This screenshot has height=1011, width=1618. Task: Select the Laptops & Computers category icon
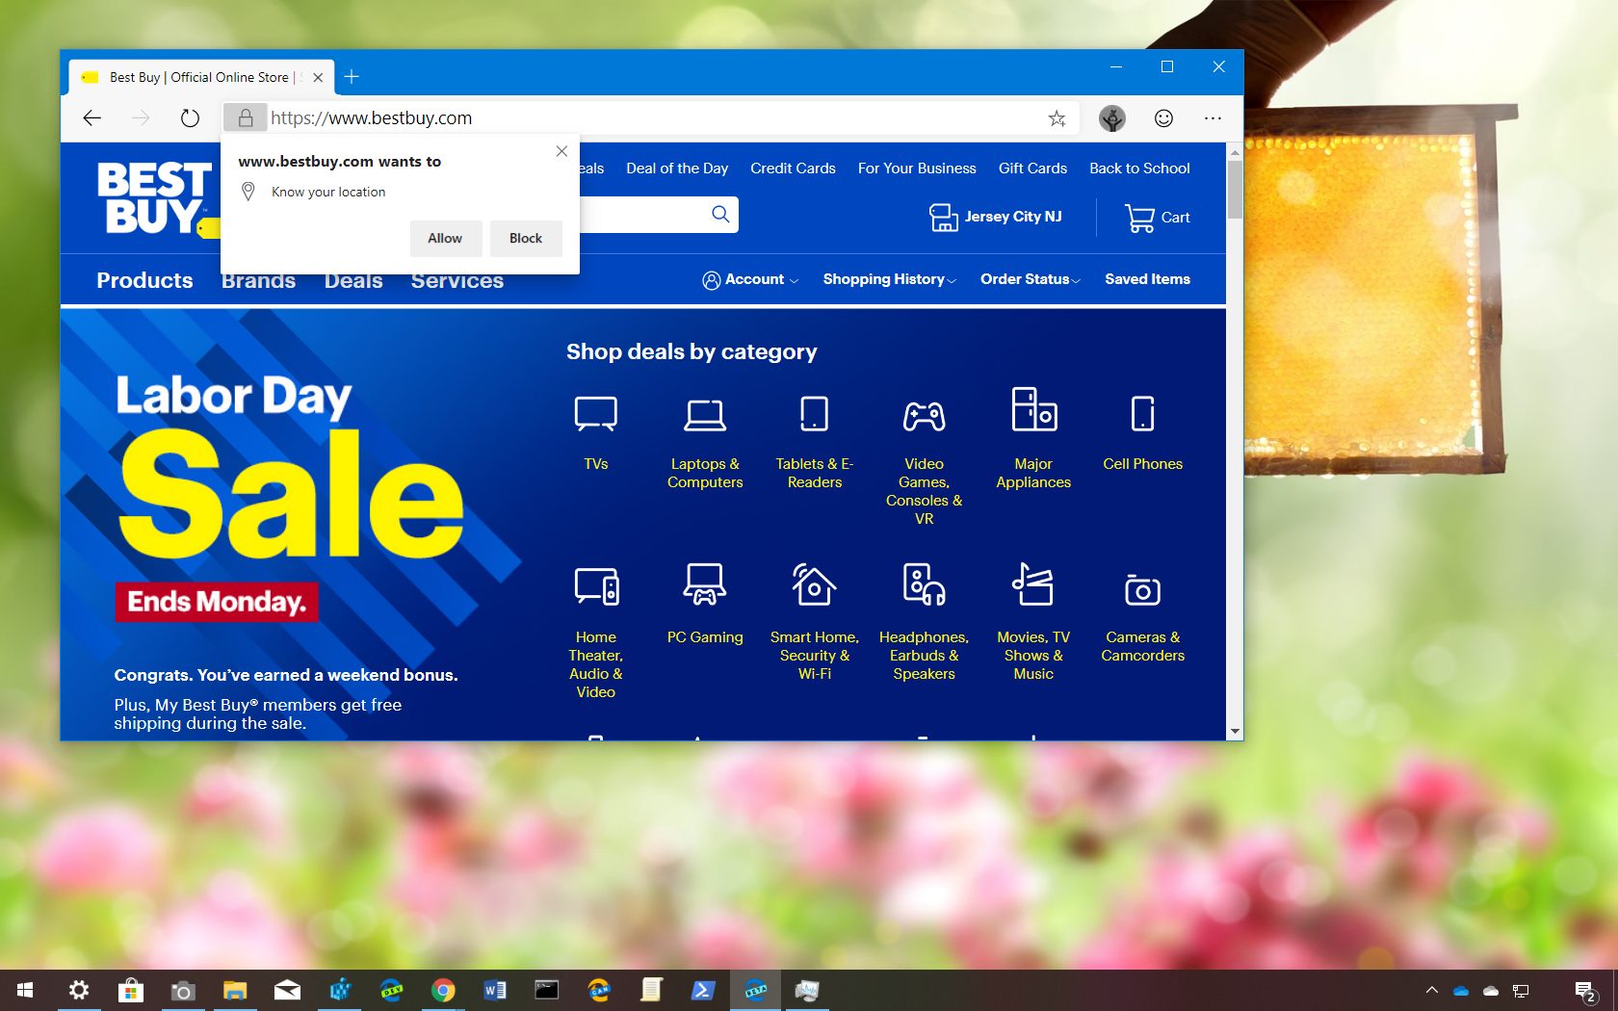tap(705, 412)
